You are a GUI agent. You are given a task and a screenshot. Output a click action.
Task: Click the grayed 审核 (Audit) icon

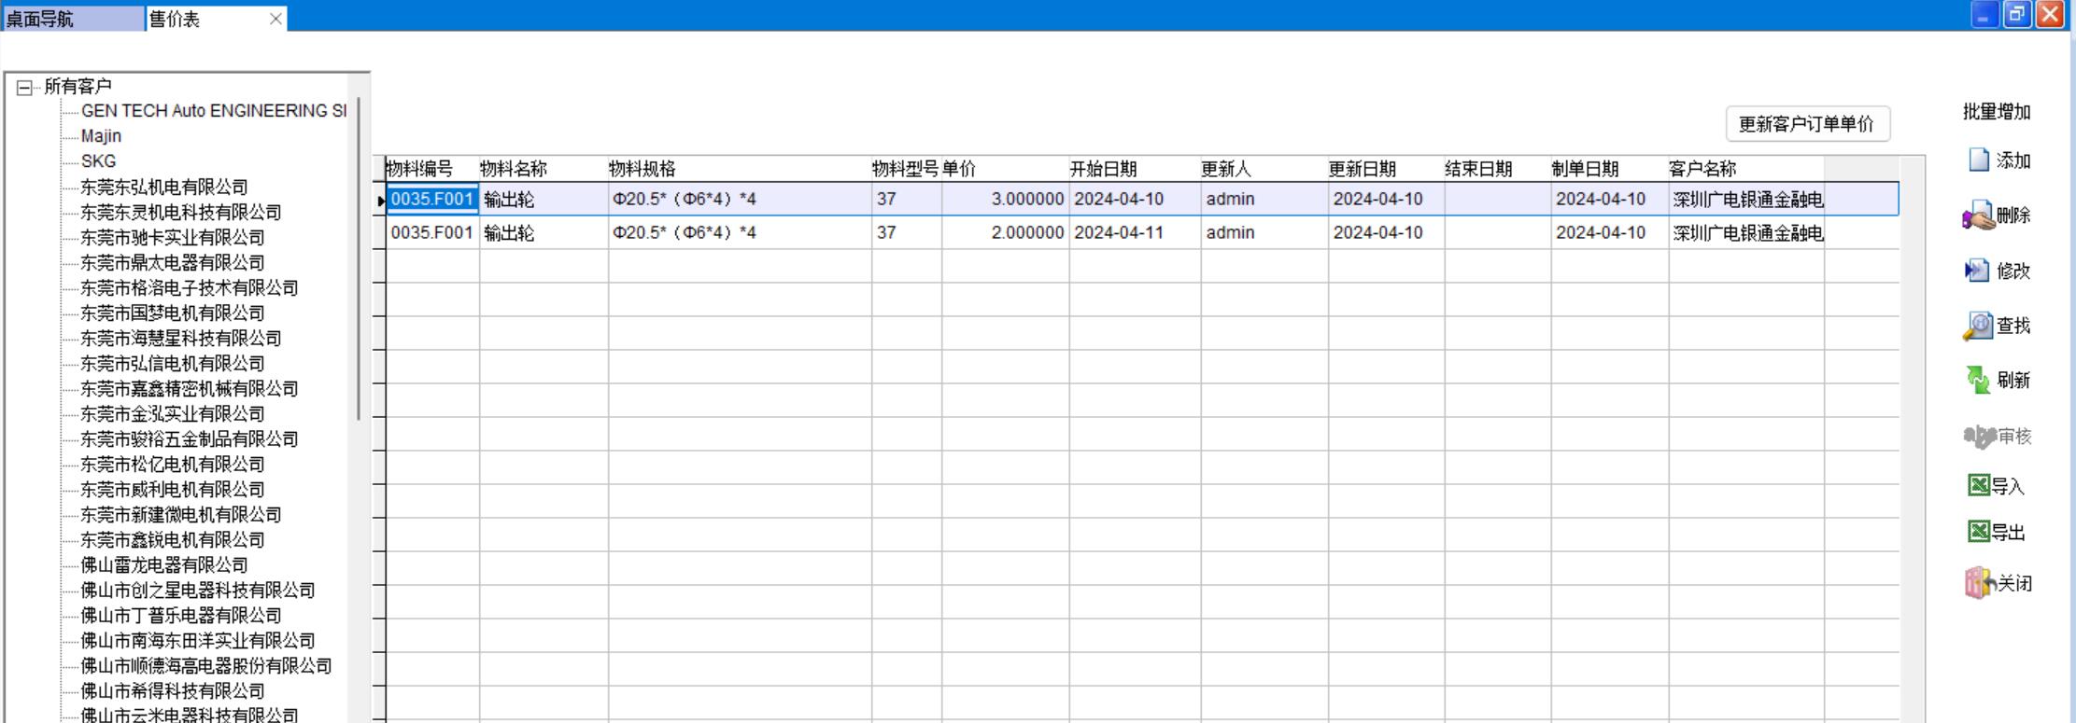(1979, 436)
